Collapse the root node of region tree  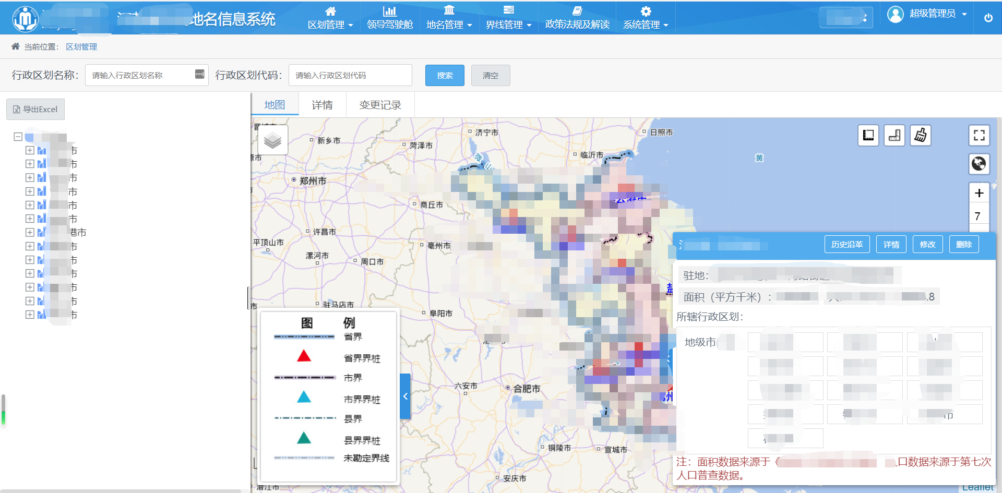point(18,137)
